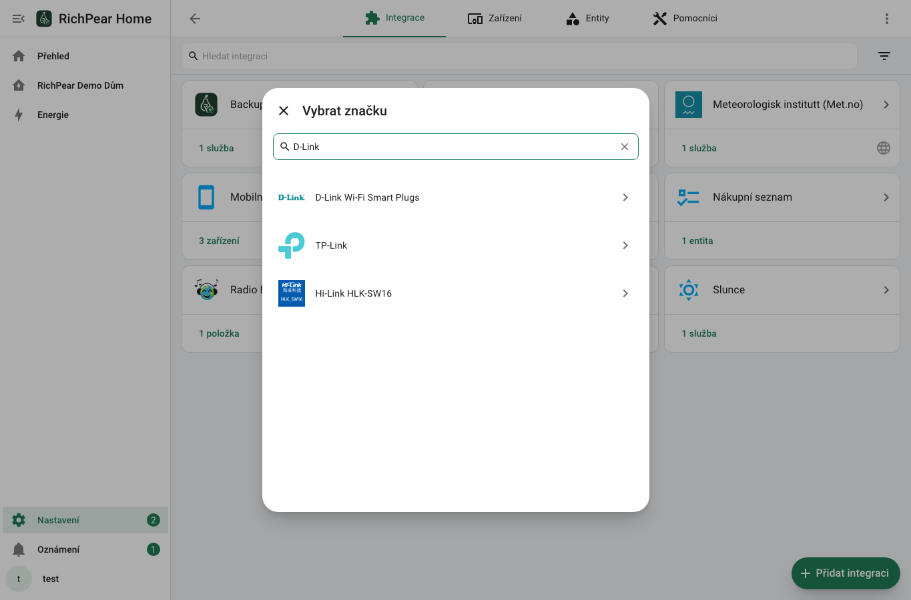
Task: Click the Oznámení badge showing 1
Action: pos(154,549)
